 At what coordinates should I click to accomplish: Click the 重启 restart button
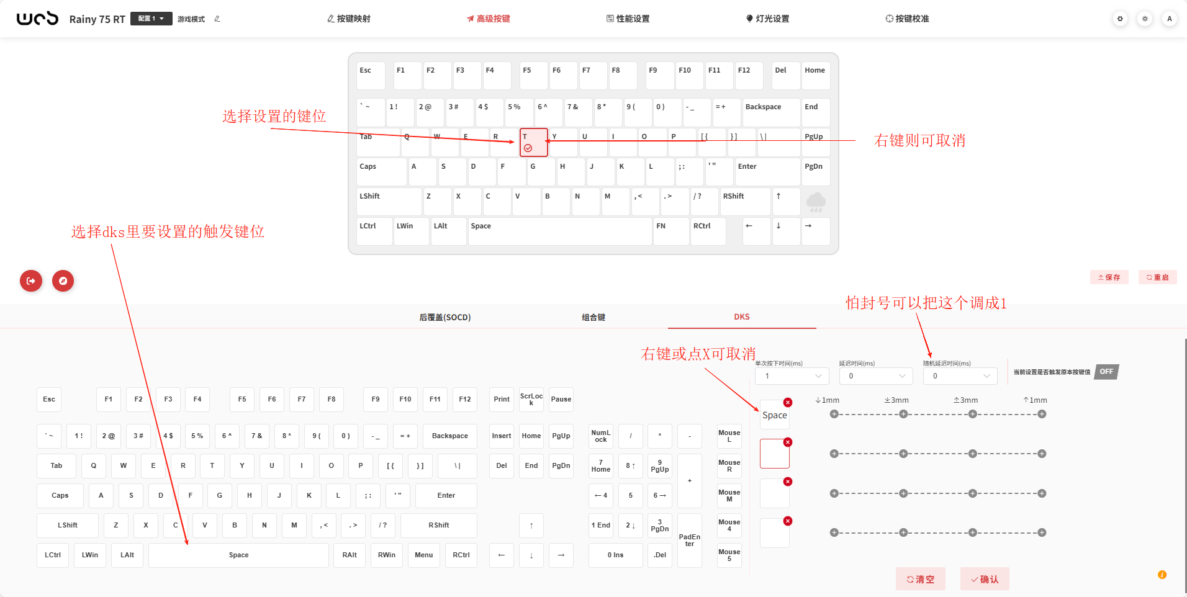1158,277
